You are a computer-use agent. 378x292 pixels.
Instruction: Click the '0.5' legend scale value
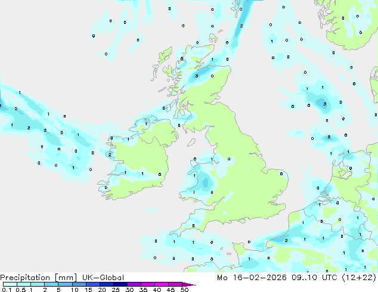point(20,290)
